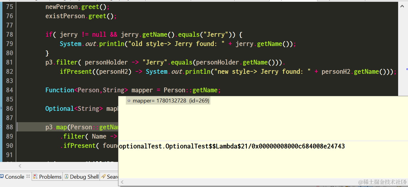
Task: Click p3.filter call on line 81
Action: 61,62
